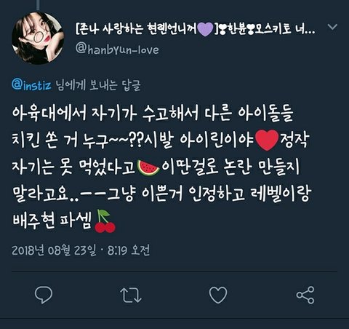
Task: Click the purple heart in the display name
Action: coord(205,30)
